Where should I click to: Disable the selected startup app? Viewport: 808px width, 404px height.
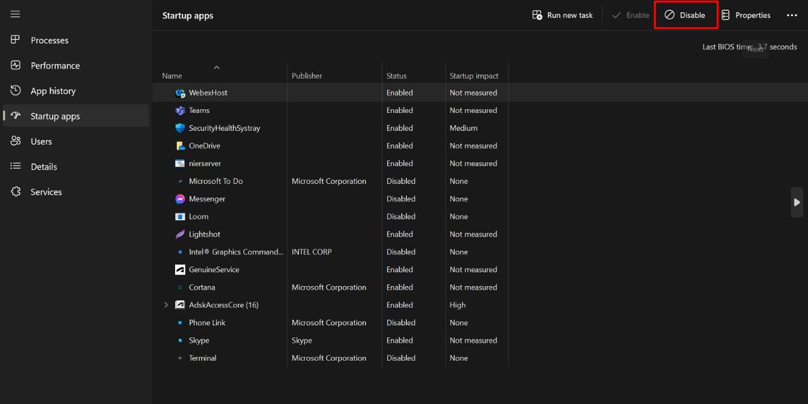[x=685, y=14]
